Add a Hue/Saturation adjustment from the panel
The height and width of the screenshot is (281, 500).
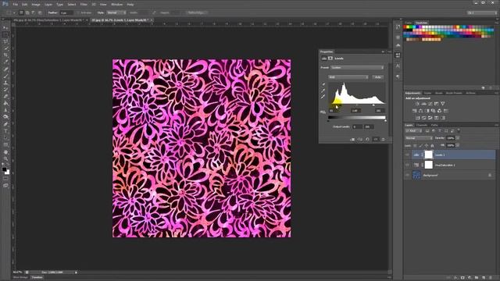pos(415,111)
